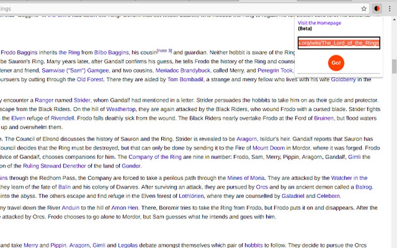Open the Weathertop link
This screenshot has width=397, height=248.
coord(121,110)
